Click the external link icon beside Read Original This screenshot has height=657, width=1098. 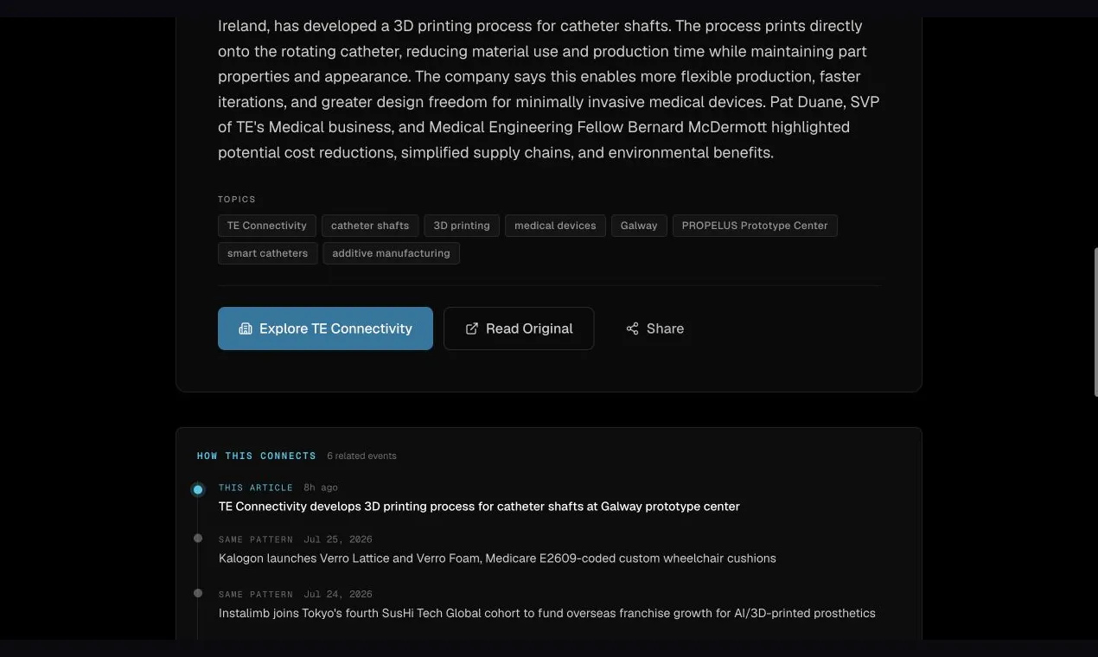coord(472,328)
